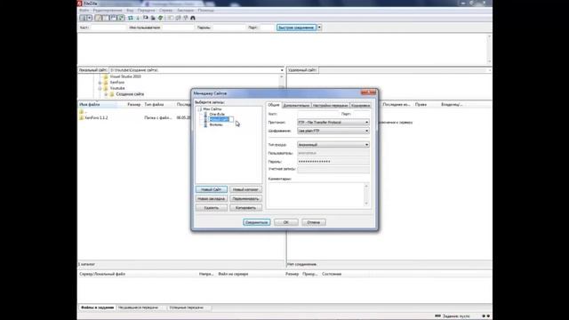
Task: Open the Помощь menu
Action: 205,10
